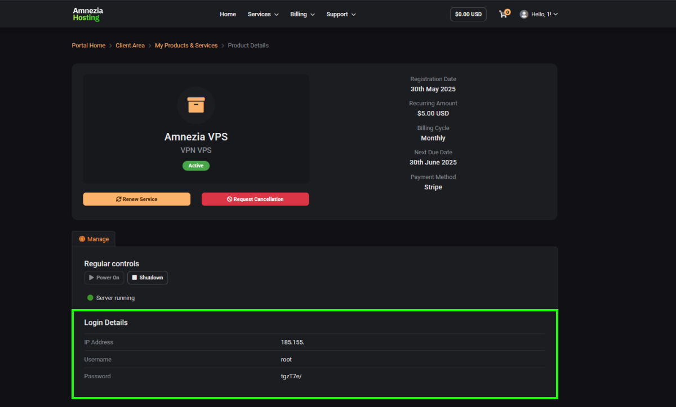
Task: Click the 30th June 2025 due date
Action: 433,162
